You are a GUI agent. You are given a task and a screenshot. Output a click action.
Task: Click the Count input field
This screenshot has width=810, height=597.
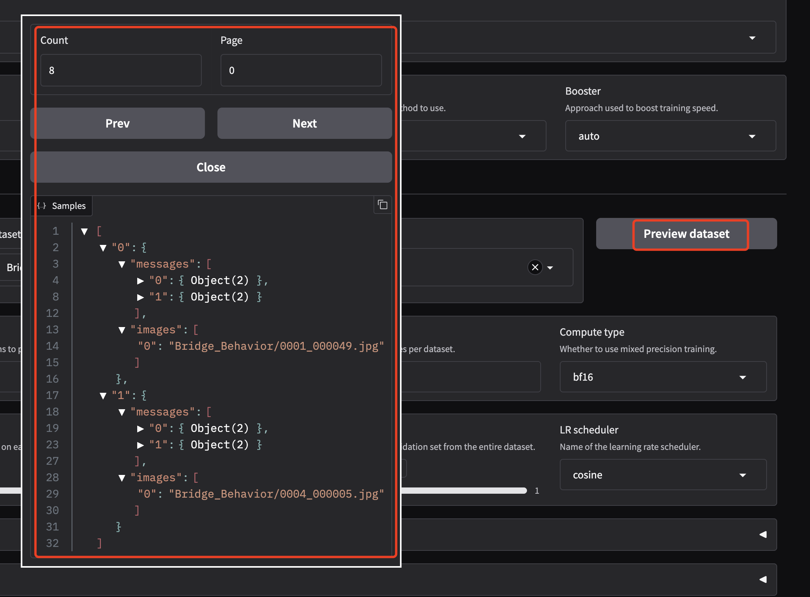click(x=121, y=70)
